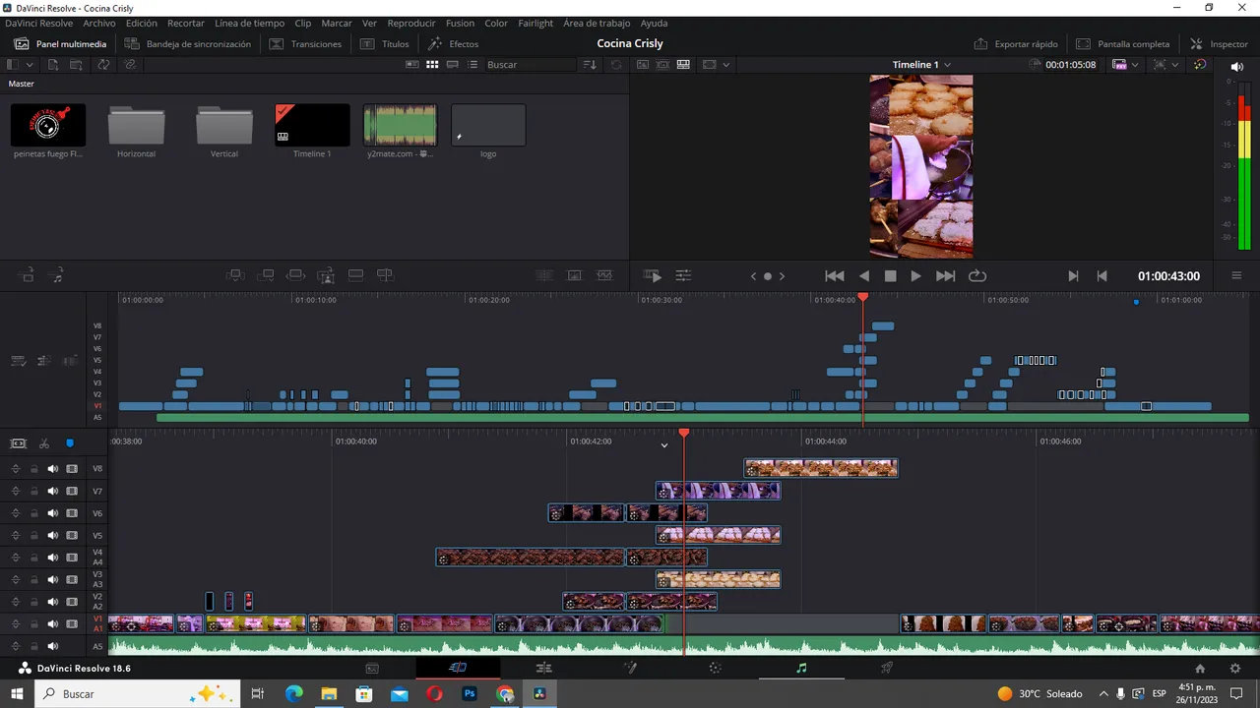Open the safe area overlay dropdown arrow
This screenshot has width=1260, height=708.
[726, 64]
